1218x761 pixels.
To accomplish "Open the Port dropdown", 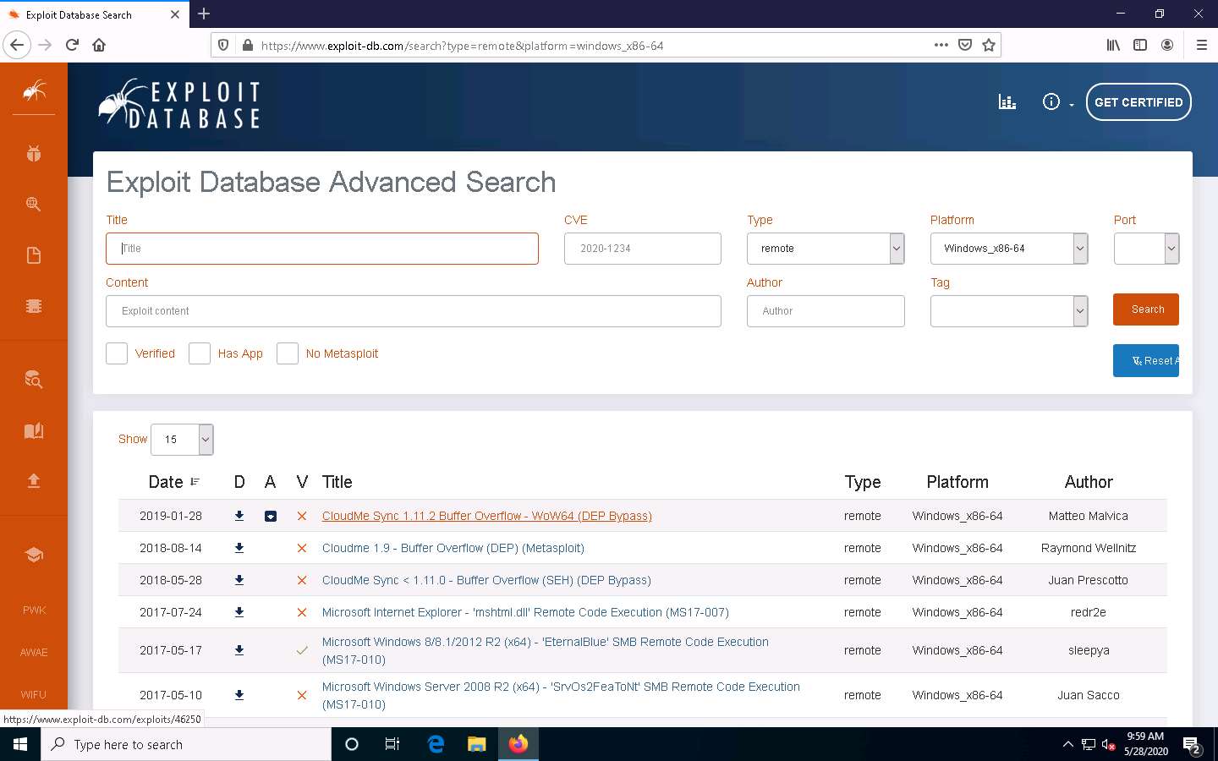I will click(x=1146, y=249).
